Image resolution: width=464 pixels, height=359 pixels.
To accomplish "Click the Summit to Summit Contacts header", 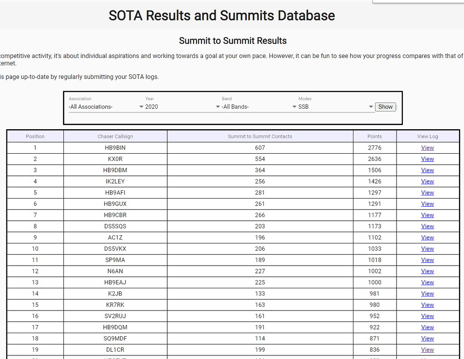I will point(260,136).
